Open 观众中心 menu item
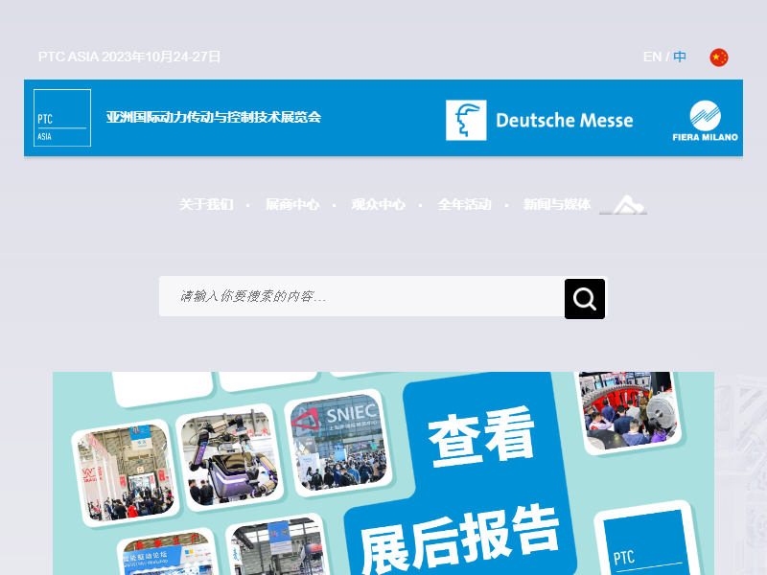Viewport: 767px width, 575px height. coord(378,204)
